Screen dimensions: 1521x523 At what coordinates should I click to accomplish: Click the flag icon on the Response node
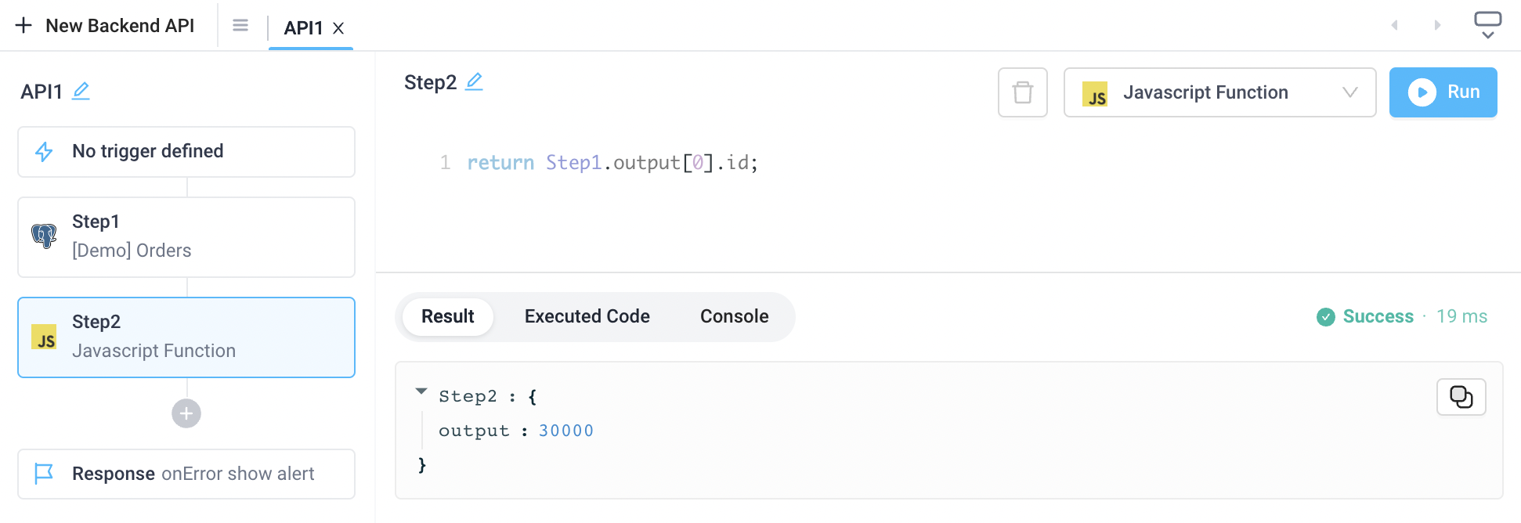45,474
